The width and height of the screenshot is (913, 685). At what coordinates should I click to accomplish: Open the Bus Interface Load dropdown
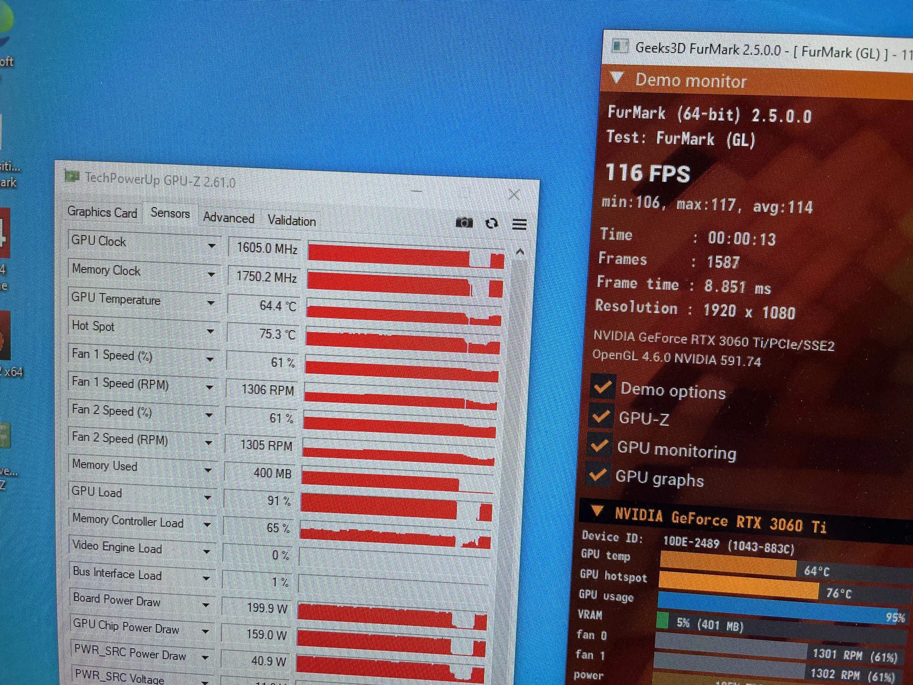click(206, 578)
